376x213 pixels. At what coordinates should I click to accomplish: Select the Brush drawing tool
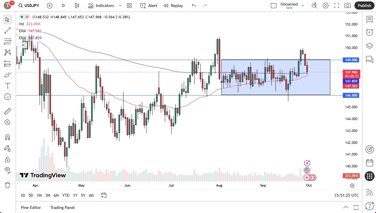7,74
